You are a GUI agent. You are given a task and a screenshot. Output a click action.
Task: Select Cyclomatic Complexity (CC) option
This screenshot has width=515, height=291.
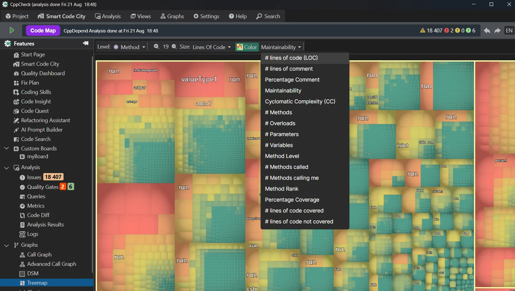pos(305,102)
